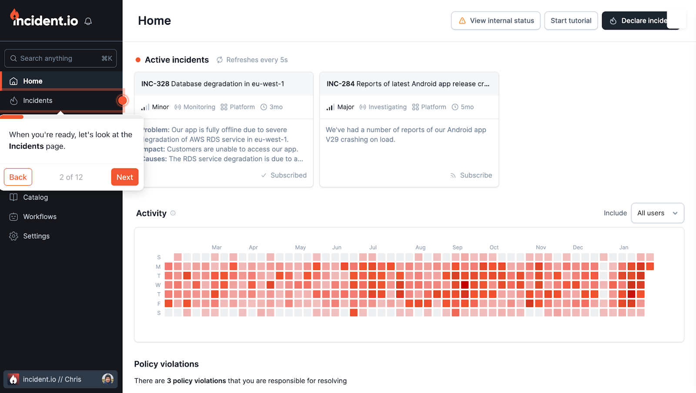The width and height of the screenshot is (696, 393).
Task: Click the Platform grid icon on INC-328
Action: 224,107
